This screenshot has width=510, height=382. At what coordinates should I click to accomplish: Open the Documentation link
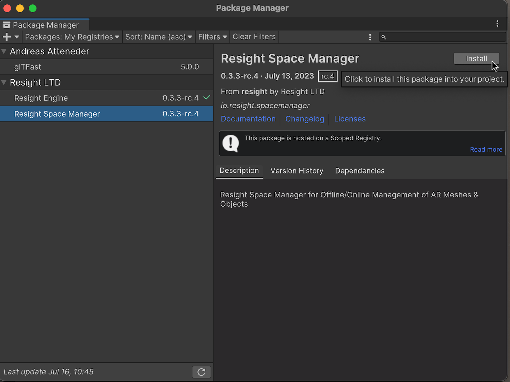pyautogui.click(x=248, y=119)
